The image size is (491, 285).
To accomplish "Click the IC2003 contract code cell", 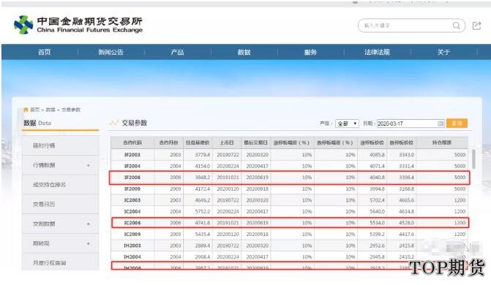I will coord(132,200).
